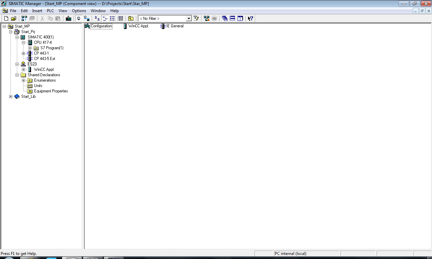Click the Start_Lib library book icon
The width and height of the screenshot is (432, 259).
tap(17, 96)
